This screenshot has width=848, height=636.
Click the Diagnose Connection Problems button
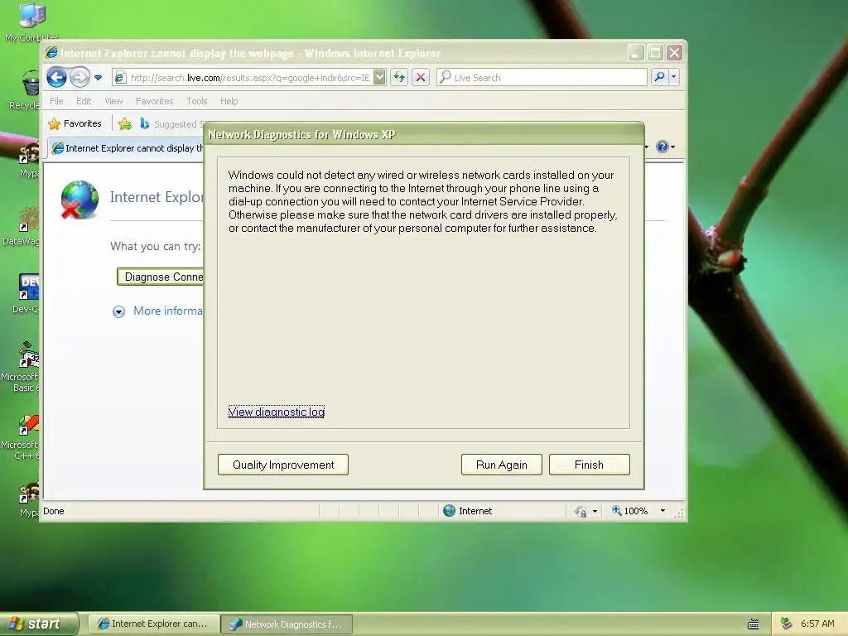pos(161,277)
